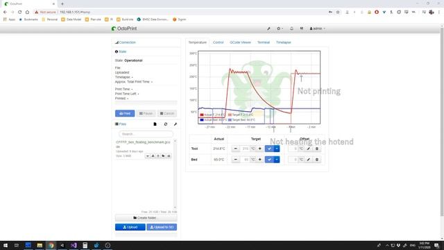Expand additional info for the gcode file
444x250 pixels.
pyautogui.click(x=147, y=156)
